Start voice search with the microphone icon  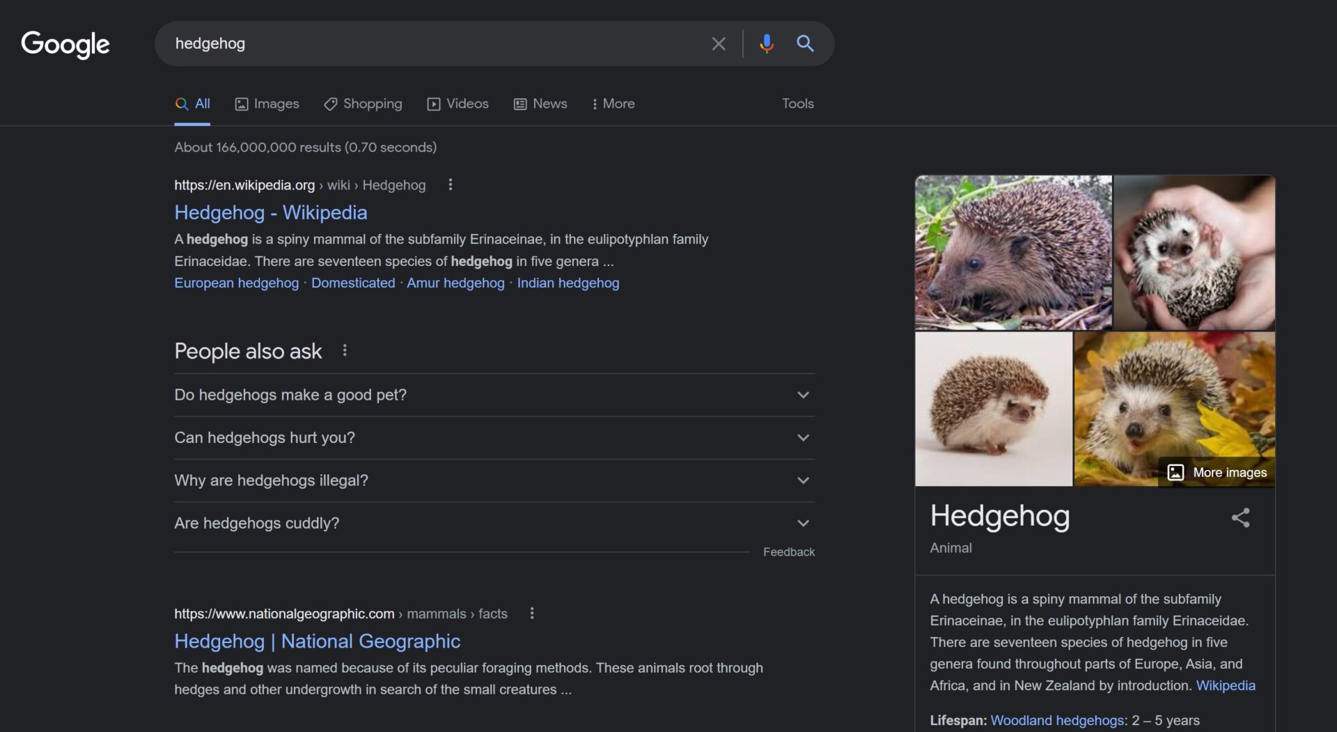pos(766,43)
